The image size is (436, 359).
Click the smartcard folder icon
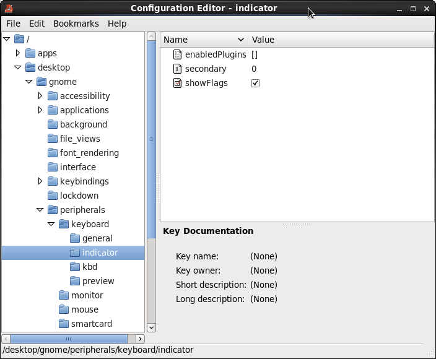click(x=64, y=324)
